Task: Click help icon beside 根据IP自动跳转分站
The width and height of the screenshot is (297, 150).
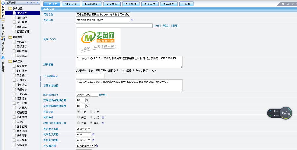Action: coord(103,123)
